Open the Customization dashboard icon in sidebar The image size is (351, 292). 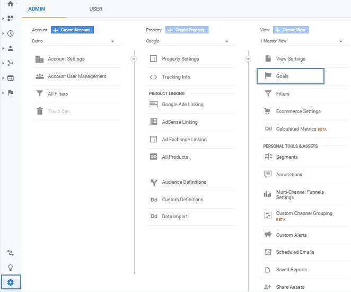coord(11,19)
